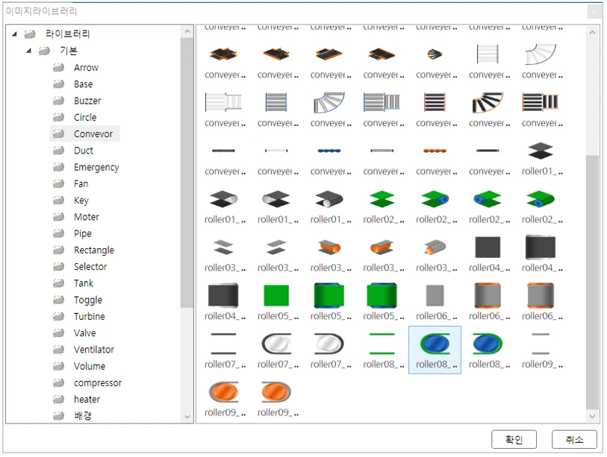607x457 pixels.
Task: Click the thumbnail panel scrollbar thumb
Action: (592, 282)
